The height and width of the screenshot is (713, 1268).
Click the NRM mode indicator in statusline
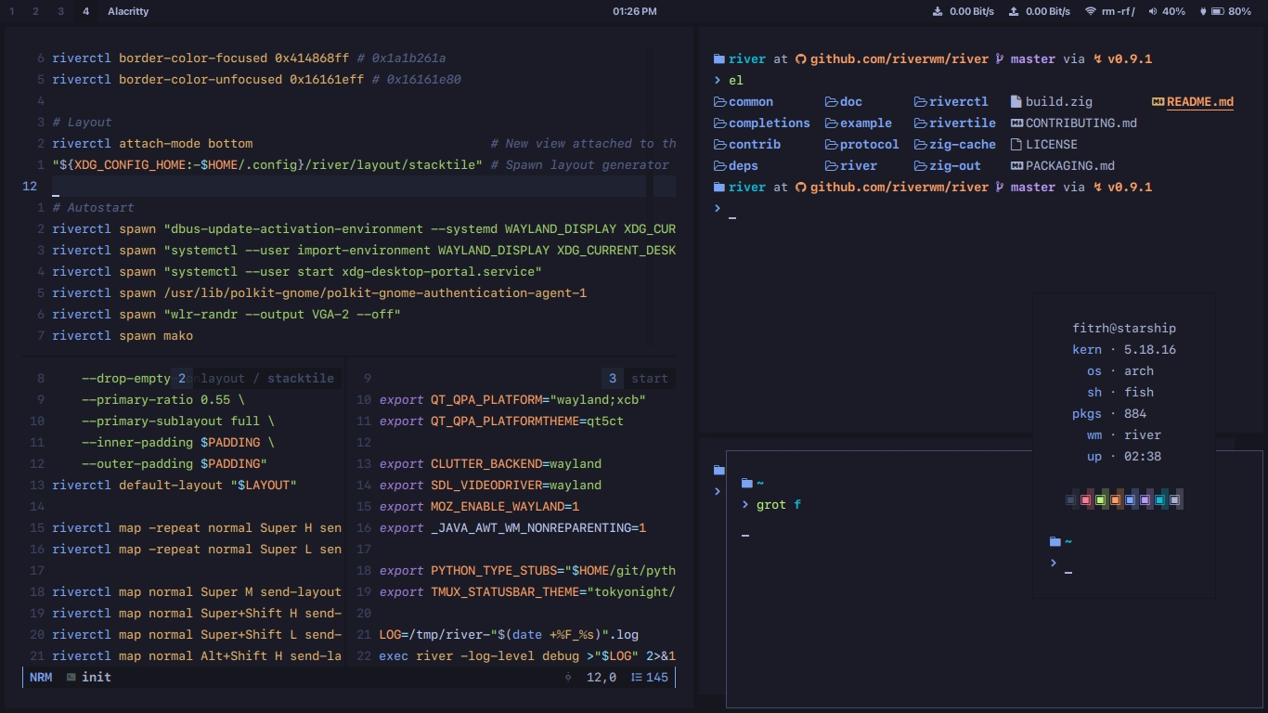(x=41, y=677)
